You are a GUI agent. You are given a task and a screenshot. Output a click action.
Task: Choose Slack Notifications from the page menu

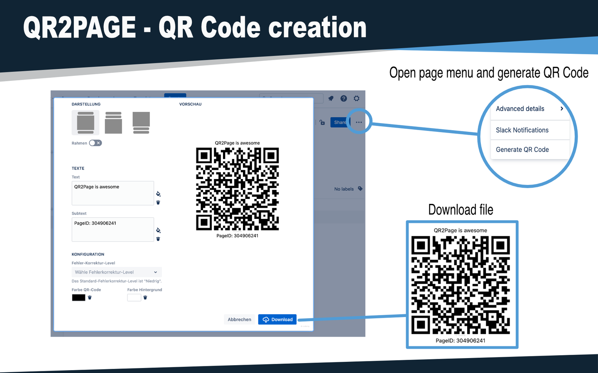click(x=530, y=130)
